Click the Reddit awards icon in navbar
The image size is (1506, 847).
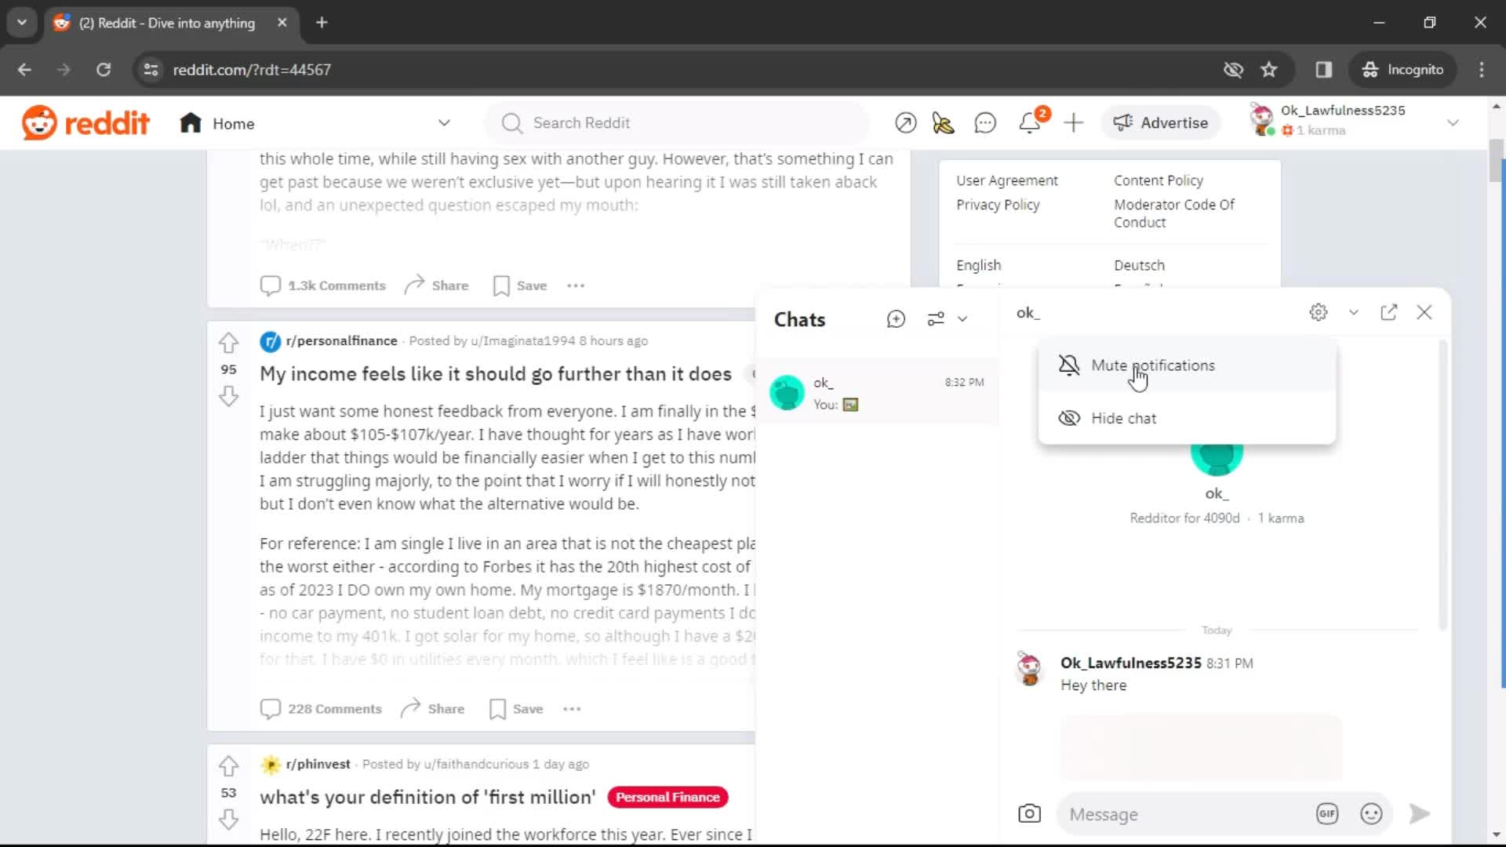pyautogui.click(x=942, y=123)
